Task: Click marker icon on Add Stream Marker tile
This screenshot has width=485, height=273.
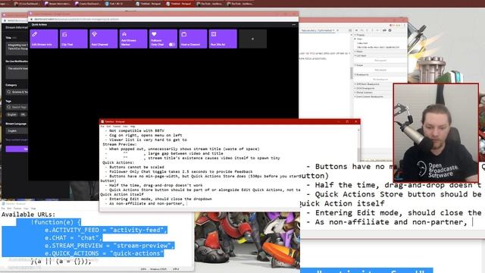Action: point(124,34)
